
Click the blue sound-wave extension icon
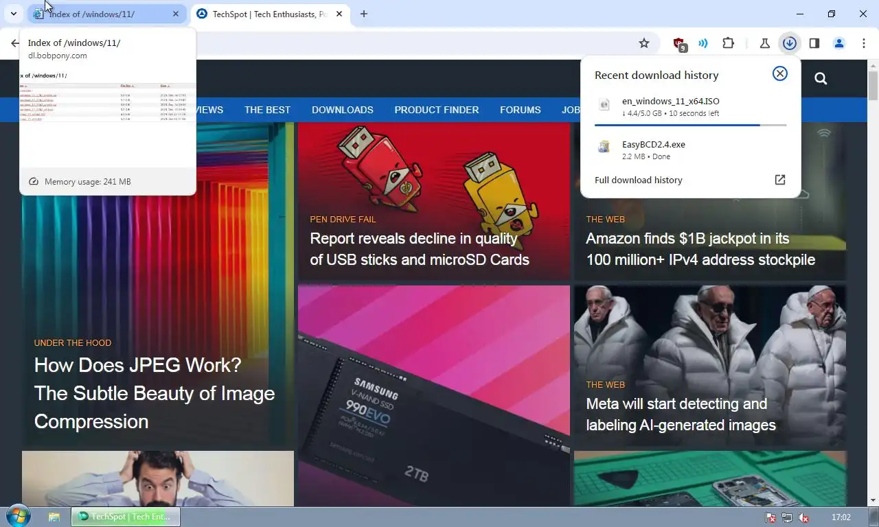[x=703, y=43]
